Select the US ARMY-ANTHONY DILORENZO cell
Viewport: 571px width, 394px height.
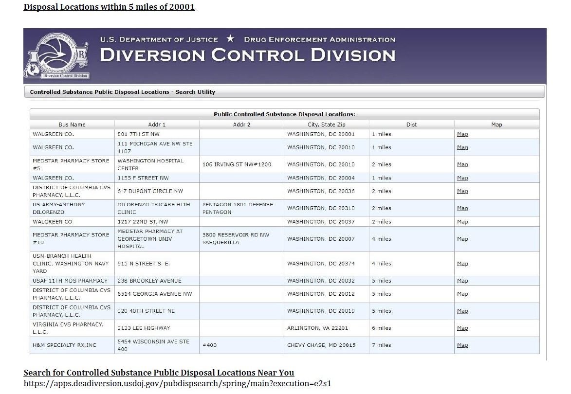coord(72,208)
